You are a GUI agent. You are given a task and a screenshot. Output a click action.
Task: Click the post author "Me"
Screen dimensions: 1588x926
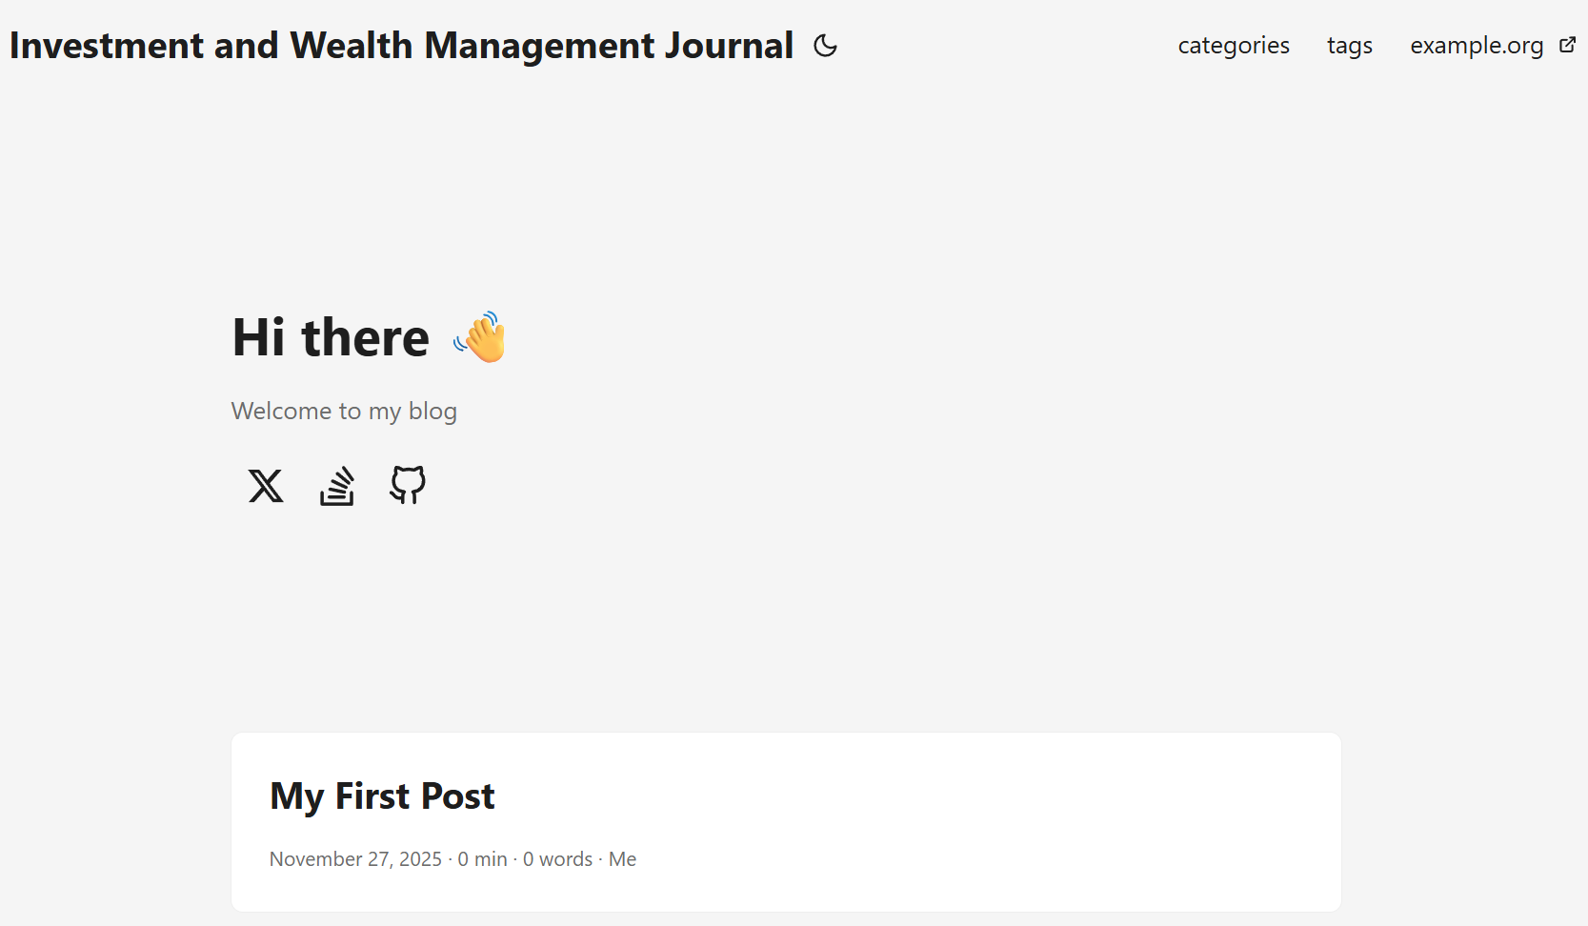[622, 859]
